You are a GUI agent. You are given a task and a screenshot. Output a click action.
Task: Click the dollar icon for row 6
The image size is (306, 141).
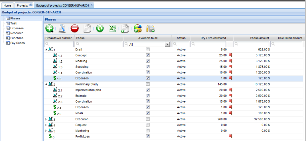tap(50, 136)
